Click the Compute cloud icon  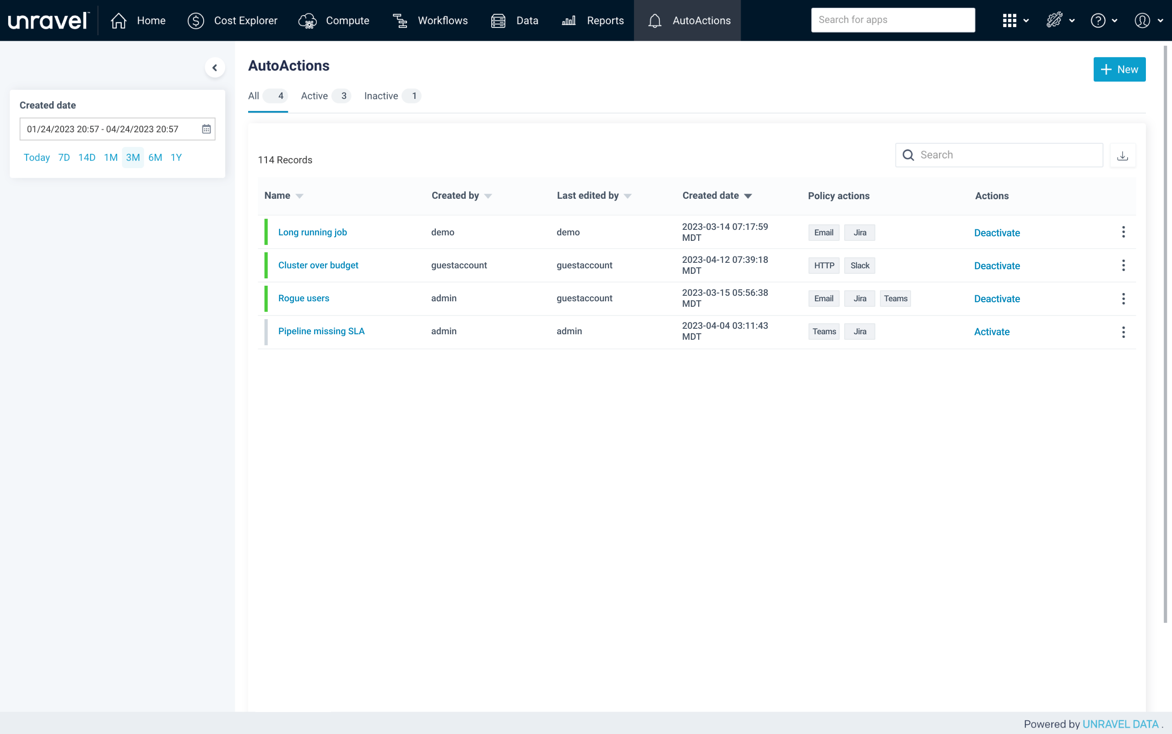coord(307,21)
